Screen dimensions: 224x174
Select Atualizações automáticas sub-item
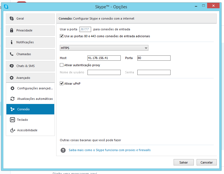coord(30,99)
